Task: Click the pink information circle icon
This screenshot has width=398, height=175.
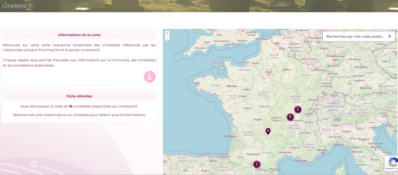Action: click(150, 77)
